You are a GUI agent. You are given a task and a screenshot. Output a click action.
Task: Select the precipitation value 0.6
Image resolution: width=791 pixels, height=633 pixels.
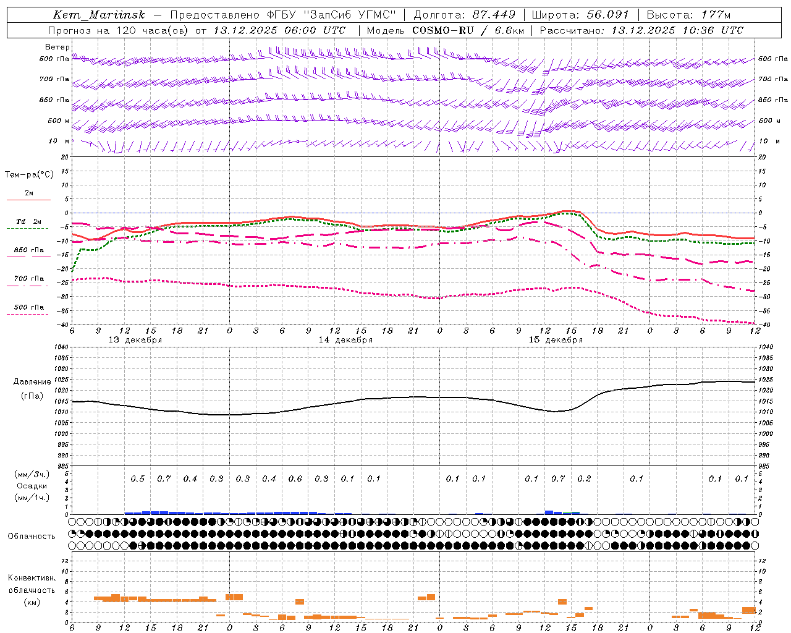pos(295,478)
